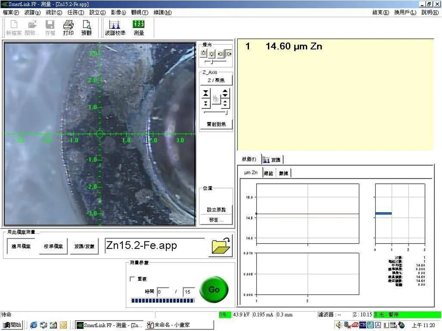Select the 數據 data tab

(283, 173)
